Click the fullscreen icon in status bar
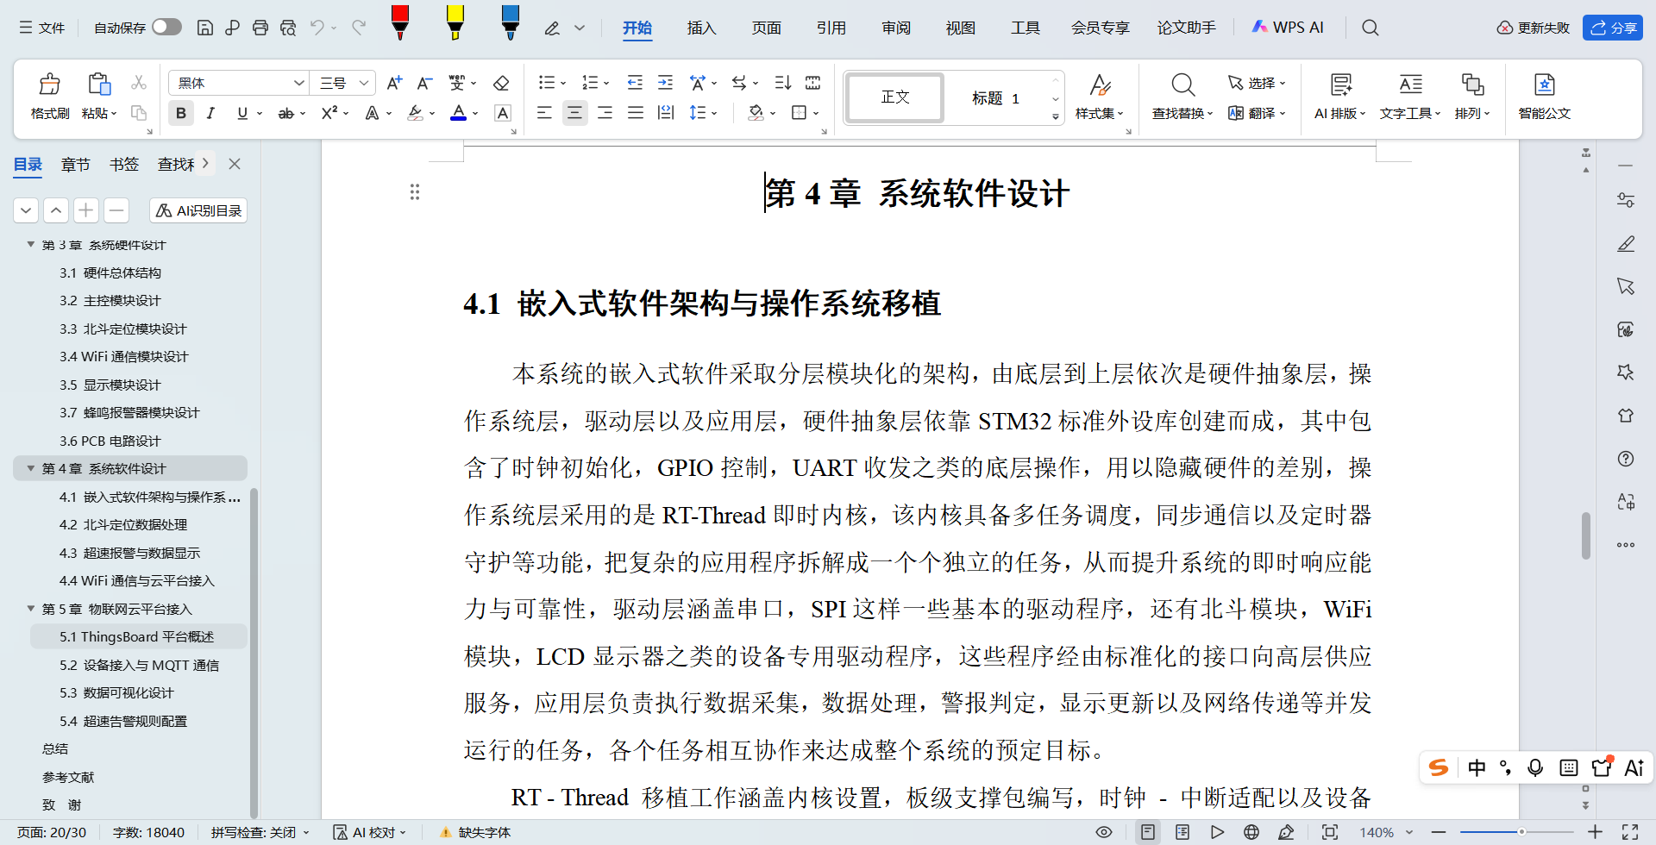This screenshot has height=845, width=1656. [x=1630, y=832]
